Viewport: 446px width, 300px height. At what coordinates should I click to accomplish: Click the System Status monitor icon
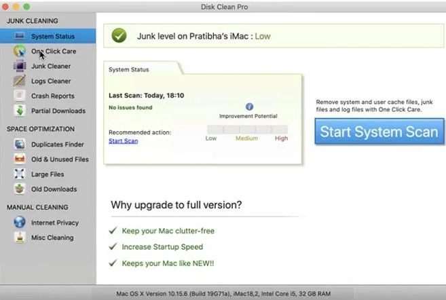[x=20, y=36]
